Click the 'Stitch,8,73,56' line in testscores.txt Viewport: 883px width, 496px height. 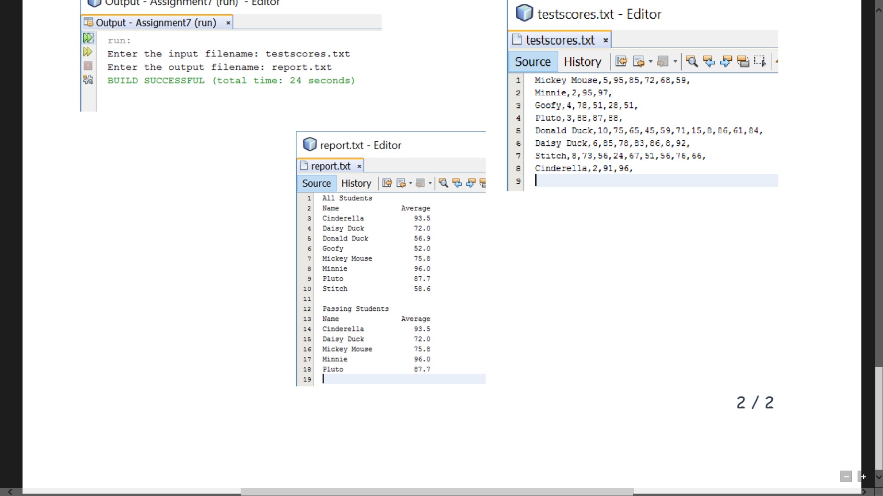coord(620,156)
